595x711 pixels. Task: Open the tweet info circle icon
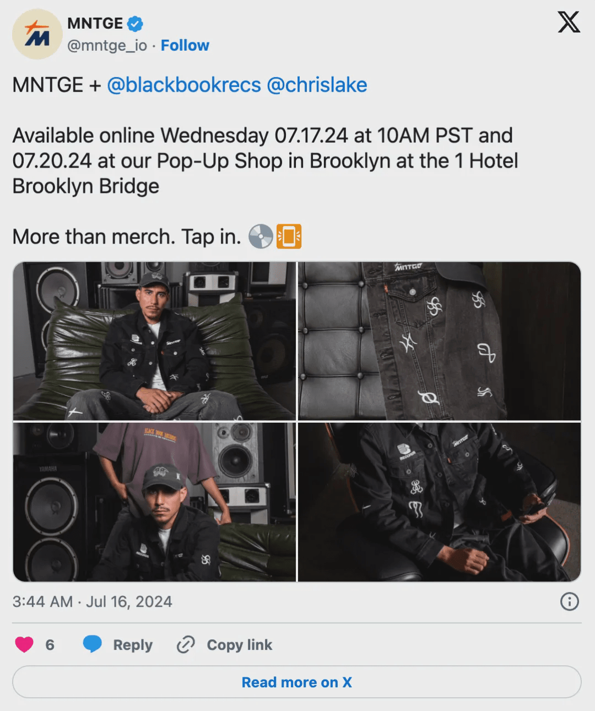click(x=569, y=601)
